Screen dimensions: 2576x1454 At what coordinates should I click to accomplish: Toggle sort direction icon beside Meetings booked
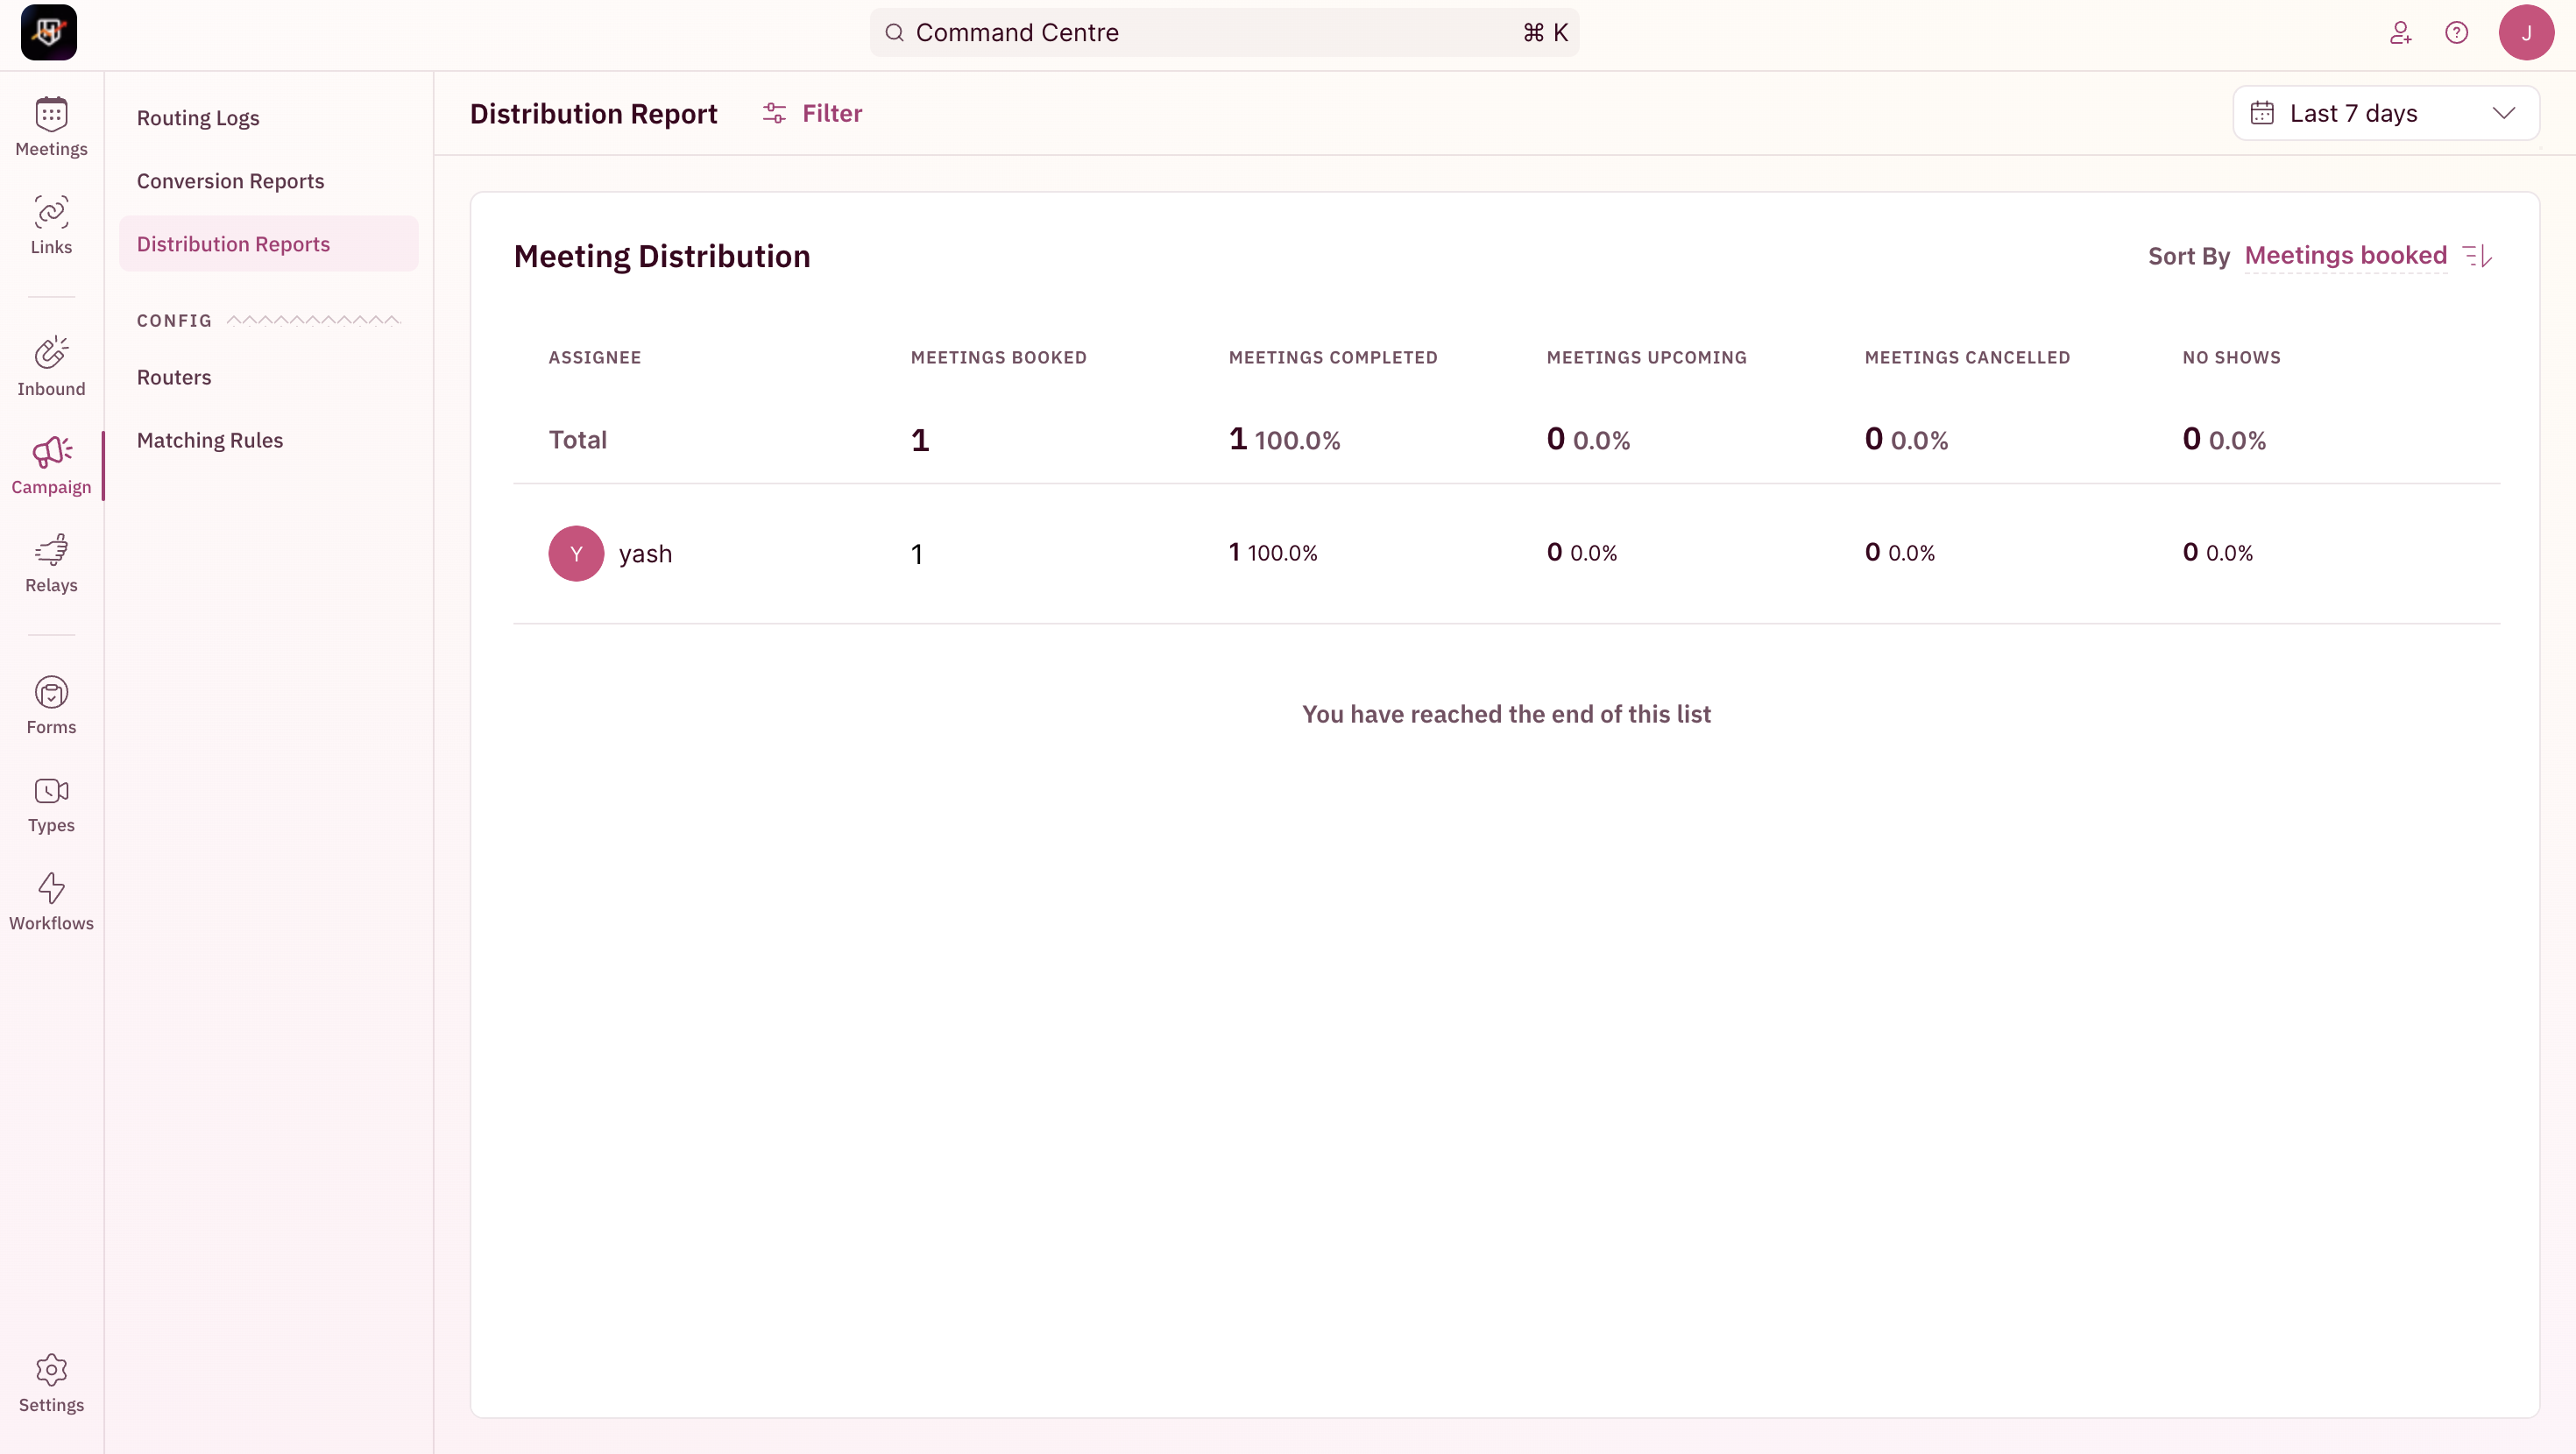[x=2477, y=256]
